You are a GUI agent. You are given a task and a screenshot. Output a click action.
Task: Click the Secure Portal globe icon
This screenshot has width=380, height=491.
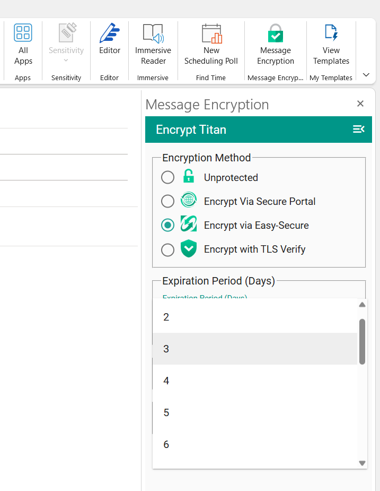[x=189, y=200]
